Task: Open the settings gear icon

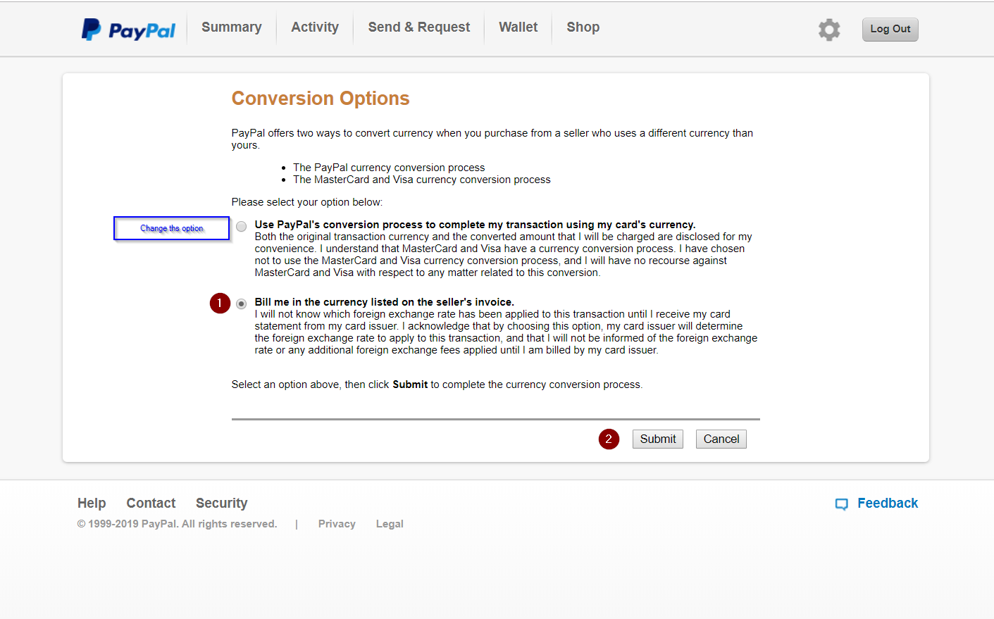Action: 829,30
